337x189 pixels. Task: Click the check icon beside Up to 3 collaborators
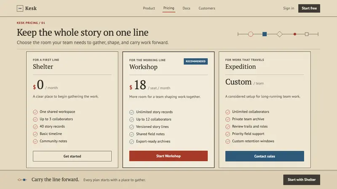coord(35,119)
